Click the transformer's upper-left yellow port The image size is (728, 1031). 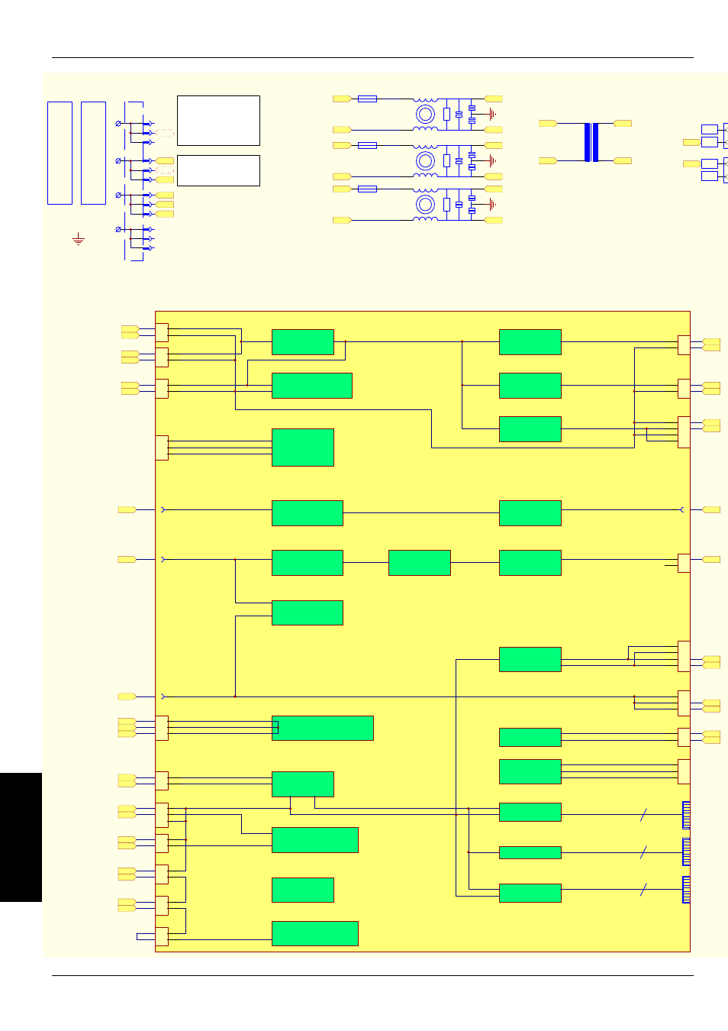click(x=547, y=123)
